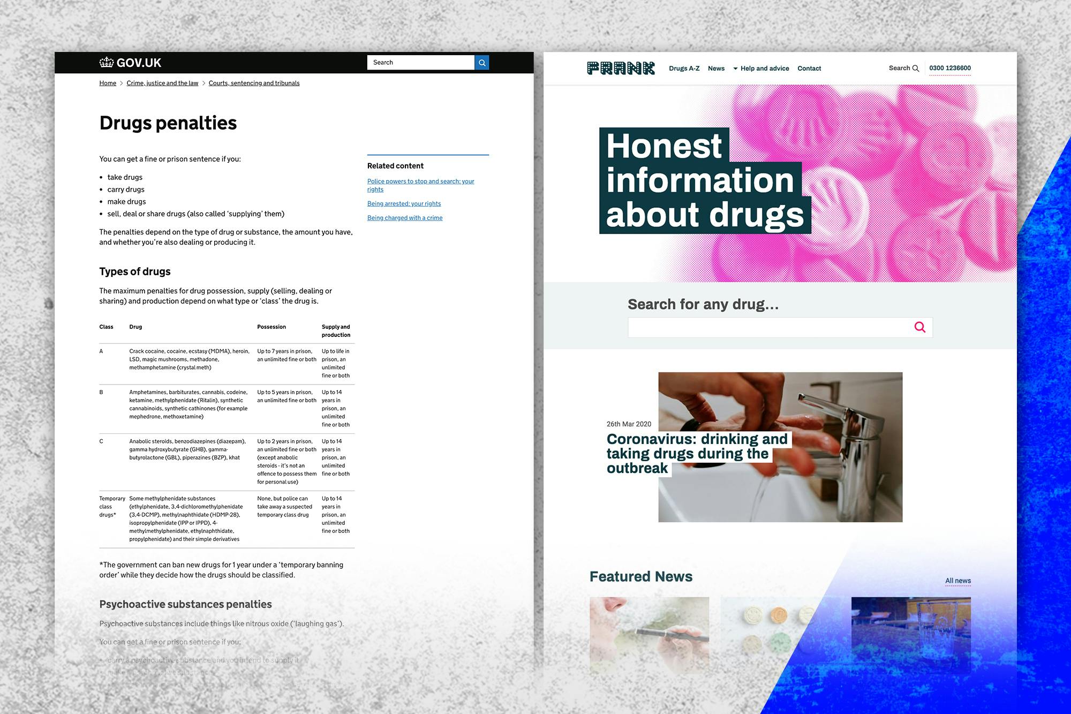The height and width of the screenshot is (714, 1071).
Task: Click the FRANK logo
Action: pyautogui.click(x=621, y=68)
